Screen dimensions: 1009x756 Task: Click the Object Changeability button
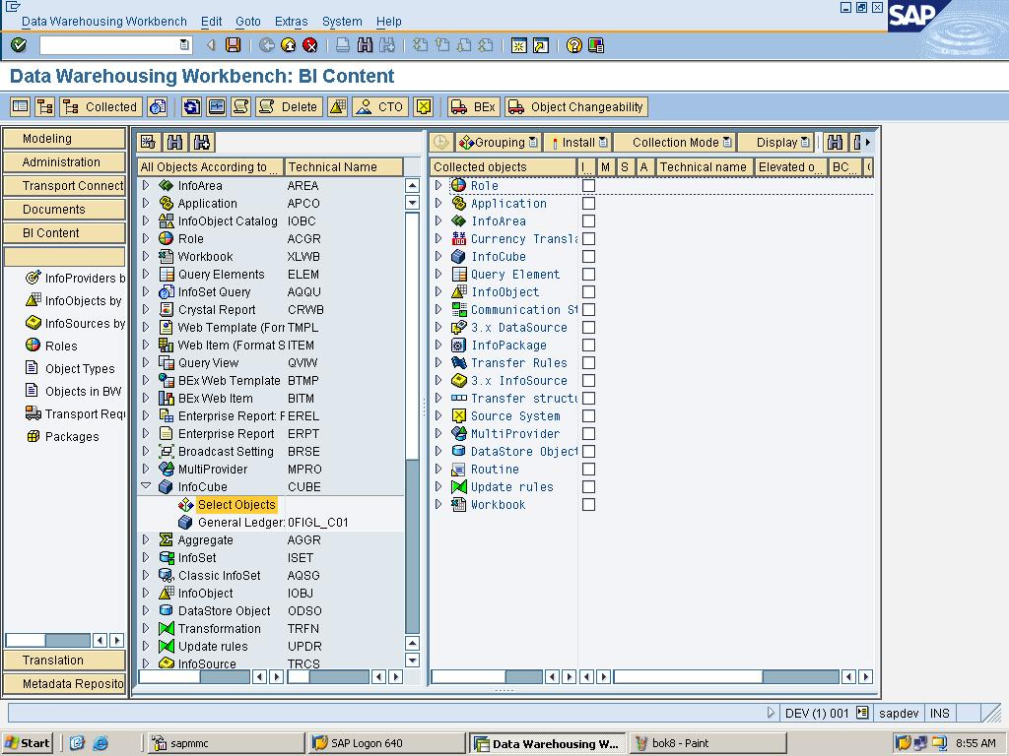tap(576, 106)
